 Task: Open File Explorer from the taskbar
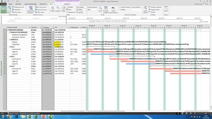[x=24, y=117]
